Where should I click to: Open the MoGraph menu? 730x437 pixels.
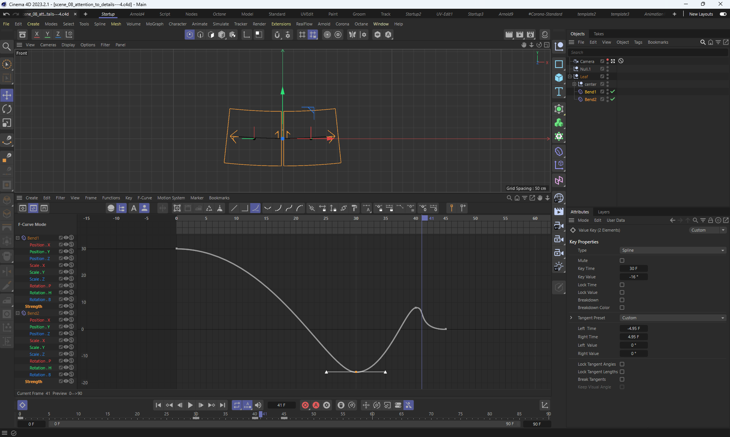pos(154,24)
